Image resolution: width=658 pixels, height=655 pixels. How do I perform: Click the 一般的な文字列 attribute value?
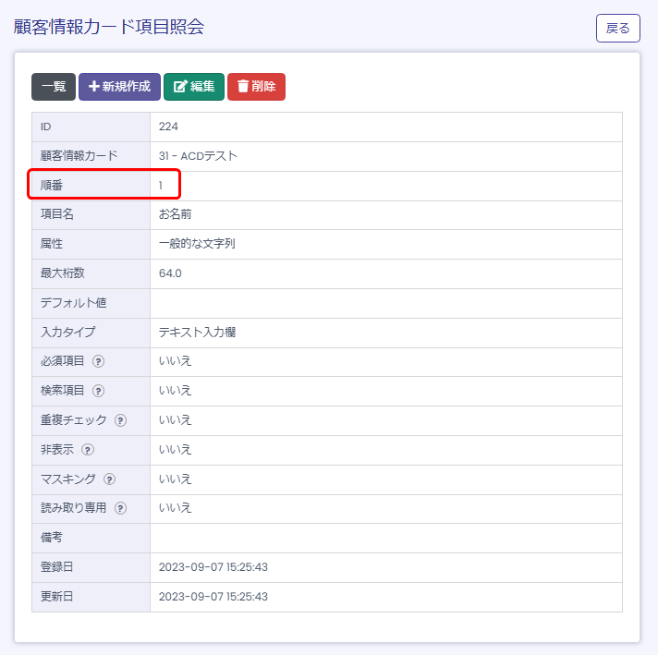pos(197,244)
